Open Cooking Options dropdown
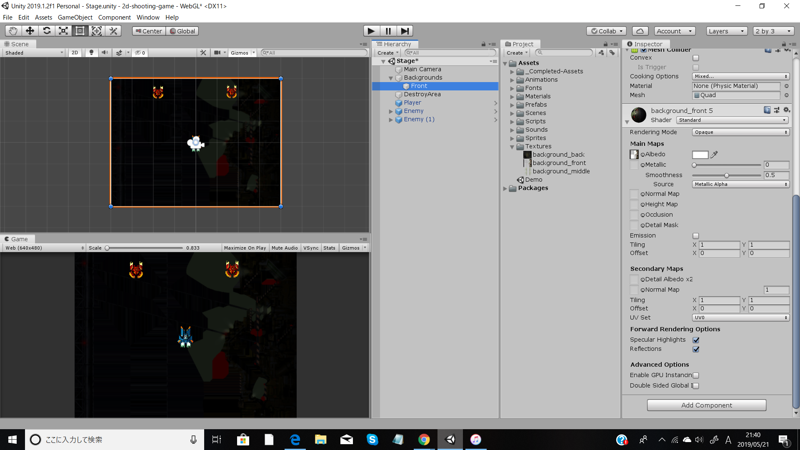The height and width of the screenshot is (450, 800). click(740, 76)
